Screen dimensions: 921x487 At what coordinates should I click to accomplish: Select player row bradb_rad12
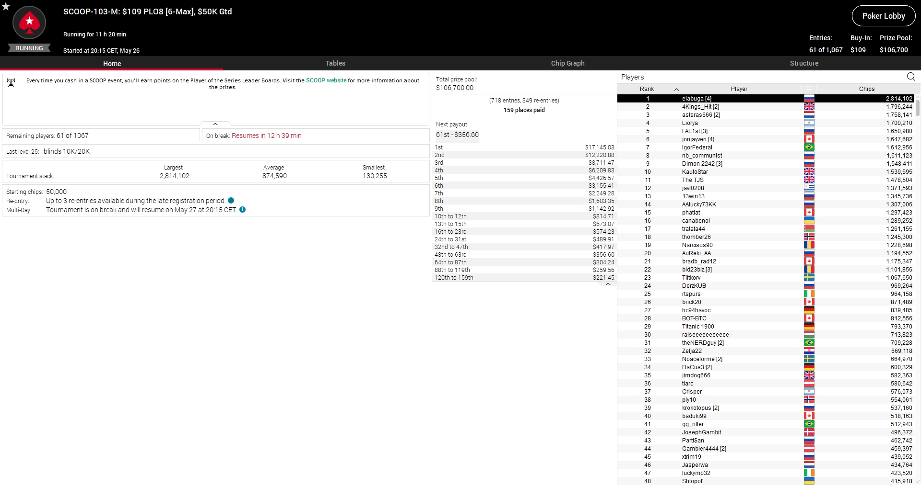coord(766,261)
